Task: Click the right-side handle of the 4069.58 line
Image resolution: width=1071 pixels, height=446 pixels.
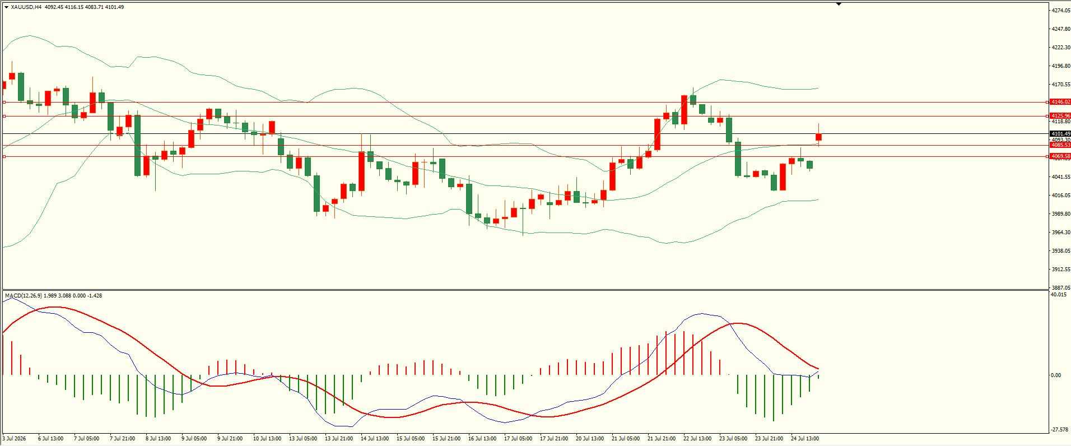Action: click(1048, 156)
